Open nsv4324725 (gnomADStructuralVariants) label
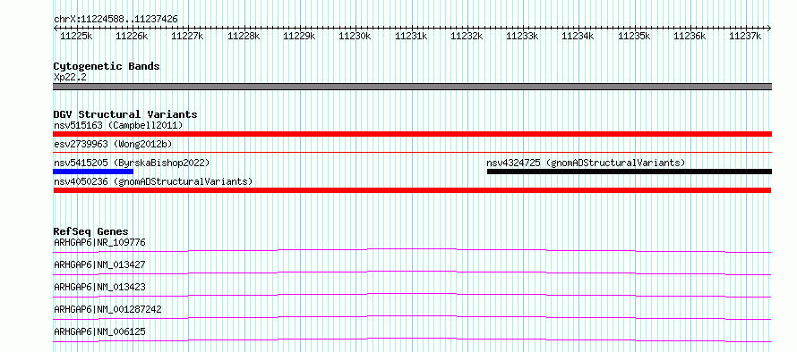 (x=586, y=163)
